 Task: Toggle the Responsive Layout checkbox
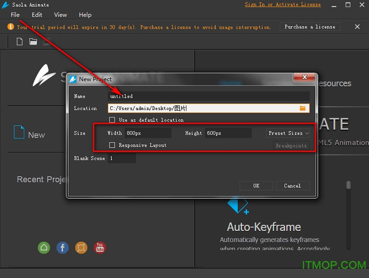[112, 145]
